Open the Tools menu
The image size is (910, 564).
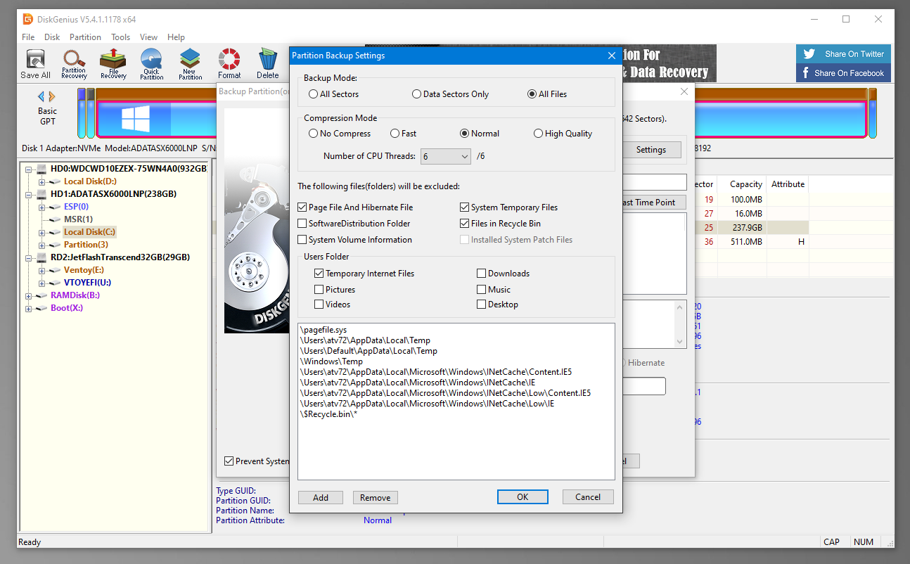(120, 37)
